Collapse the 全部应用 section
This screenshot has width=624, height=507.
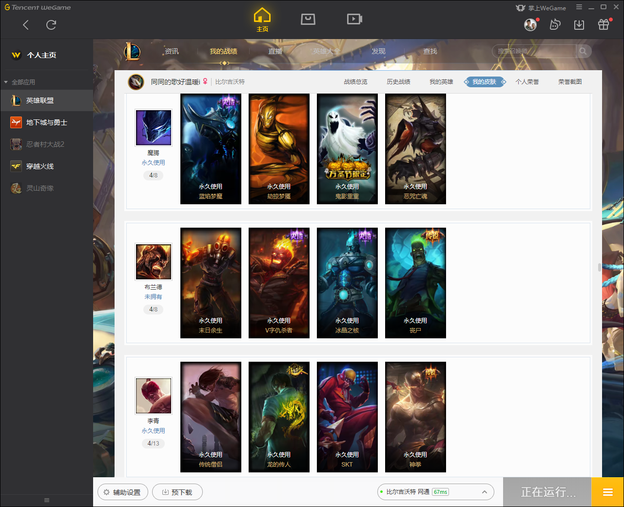[x=19, y=82]
